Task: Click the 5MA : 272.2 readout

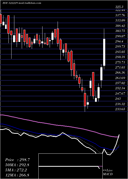Action: pos(16,170)
